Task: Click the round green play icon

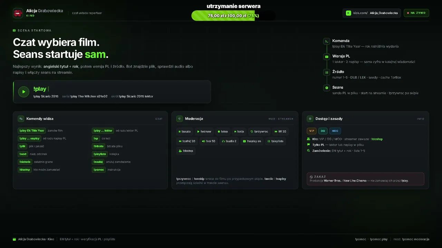Action: (x=23, y=92)
